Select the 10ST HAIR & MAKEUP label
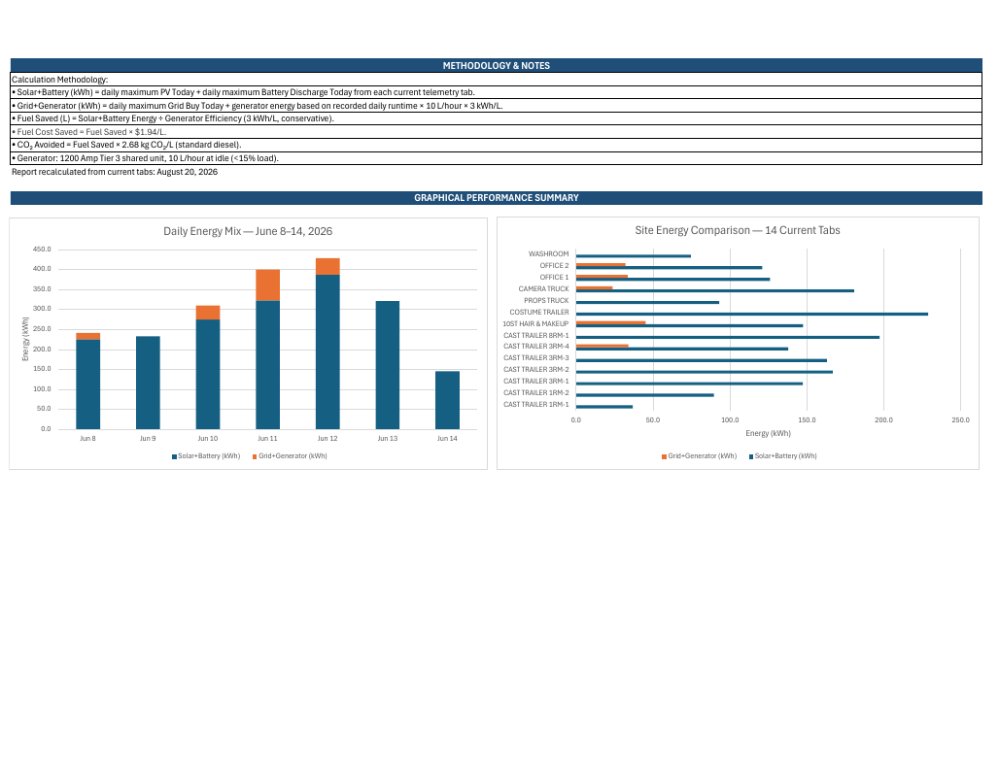The image size is (999, 769). 535,324
